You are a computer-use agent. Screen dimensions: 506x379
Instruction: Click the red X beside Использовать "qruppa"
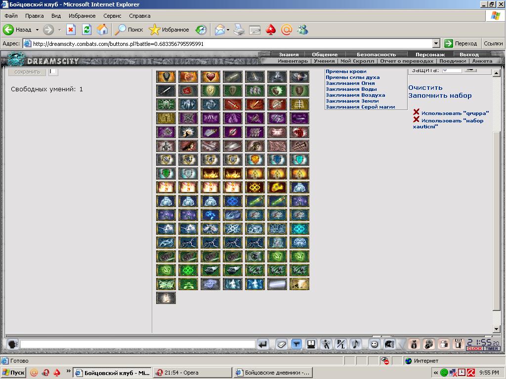416,112
